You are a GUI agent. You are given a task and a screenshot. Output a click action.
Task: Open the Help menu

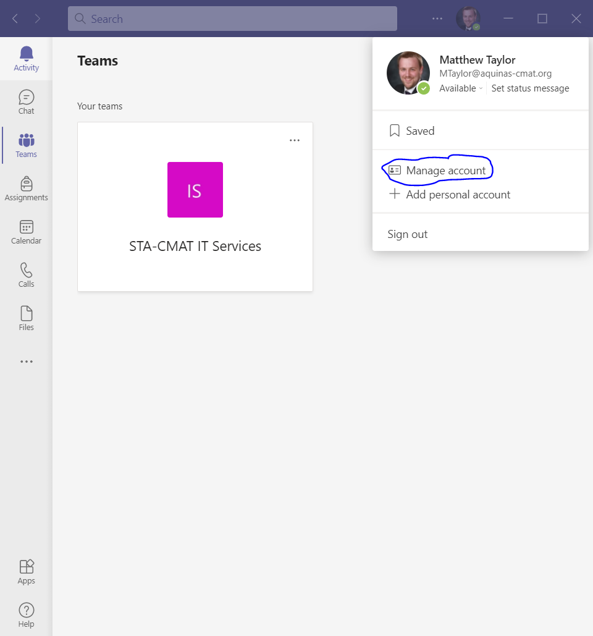(27, 616)
